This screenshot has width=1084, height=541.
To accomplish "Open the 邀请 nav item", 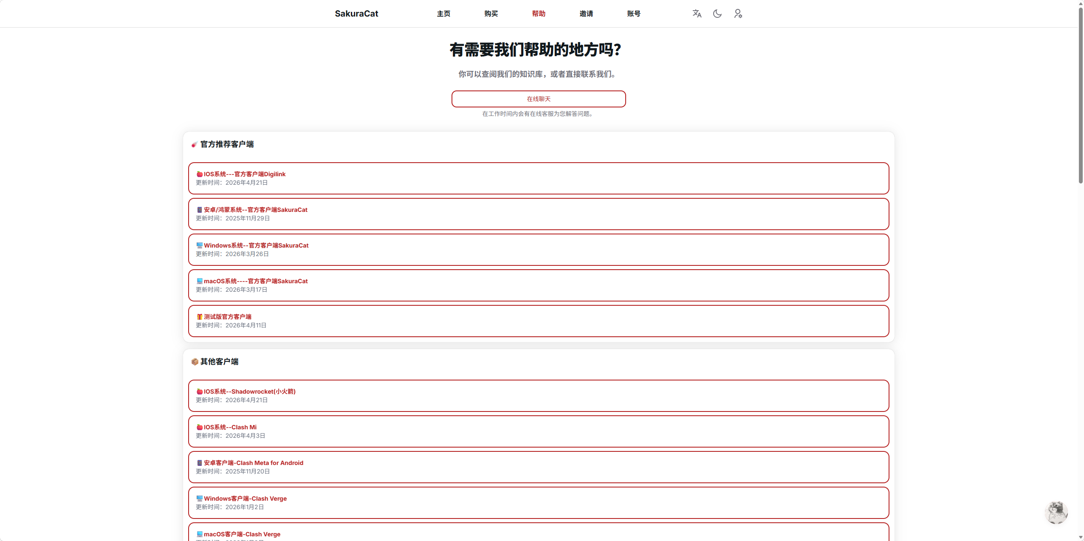I will tap(586, 14).
